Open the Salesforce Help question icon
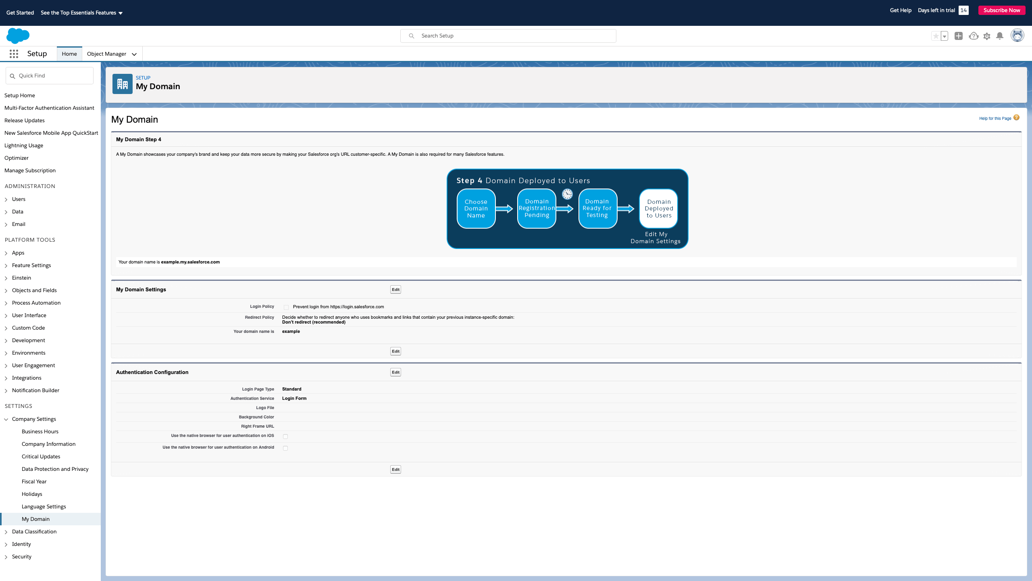The image size is (1032, 581). pyautogui.click(x=974, y=36)
